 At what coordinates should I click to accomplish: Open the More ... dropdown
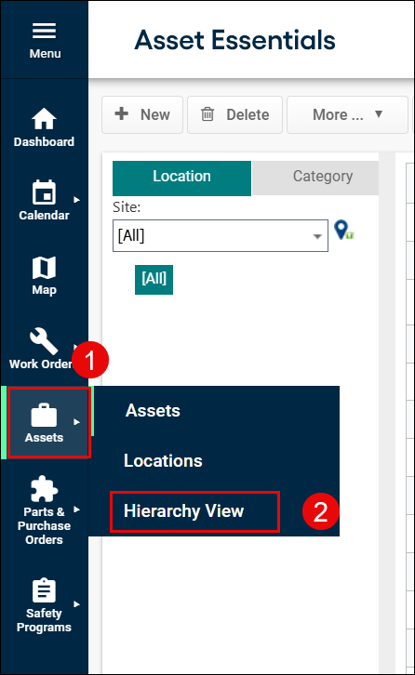(x=347, y=114)
